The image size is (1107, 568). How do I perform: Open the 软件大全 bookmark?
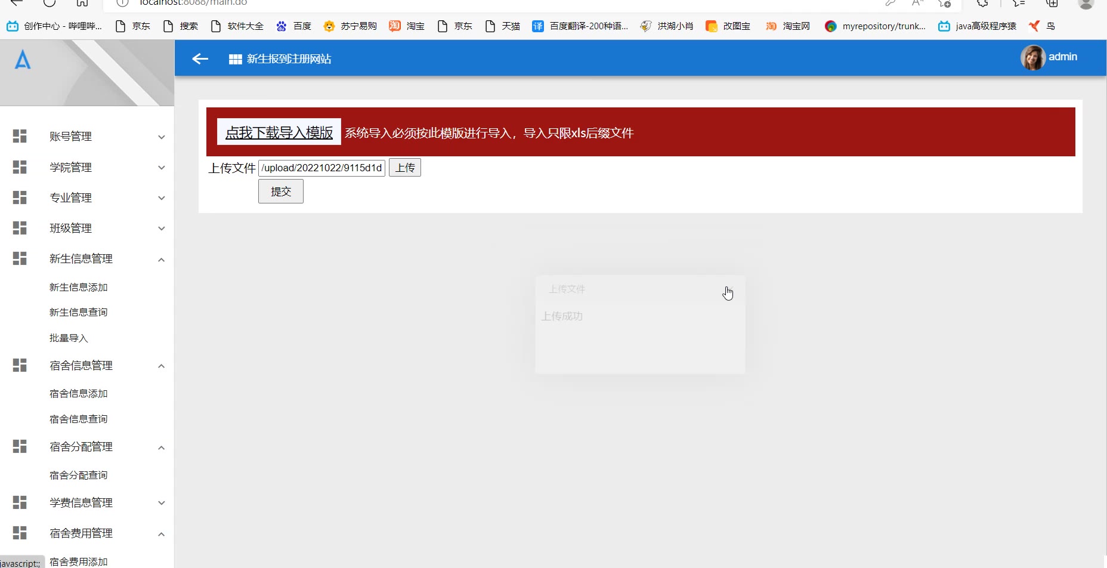[x=237, y=26]
